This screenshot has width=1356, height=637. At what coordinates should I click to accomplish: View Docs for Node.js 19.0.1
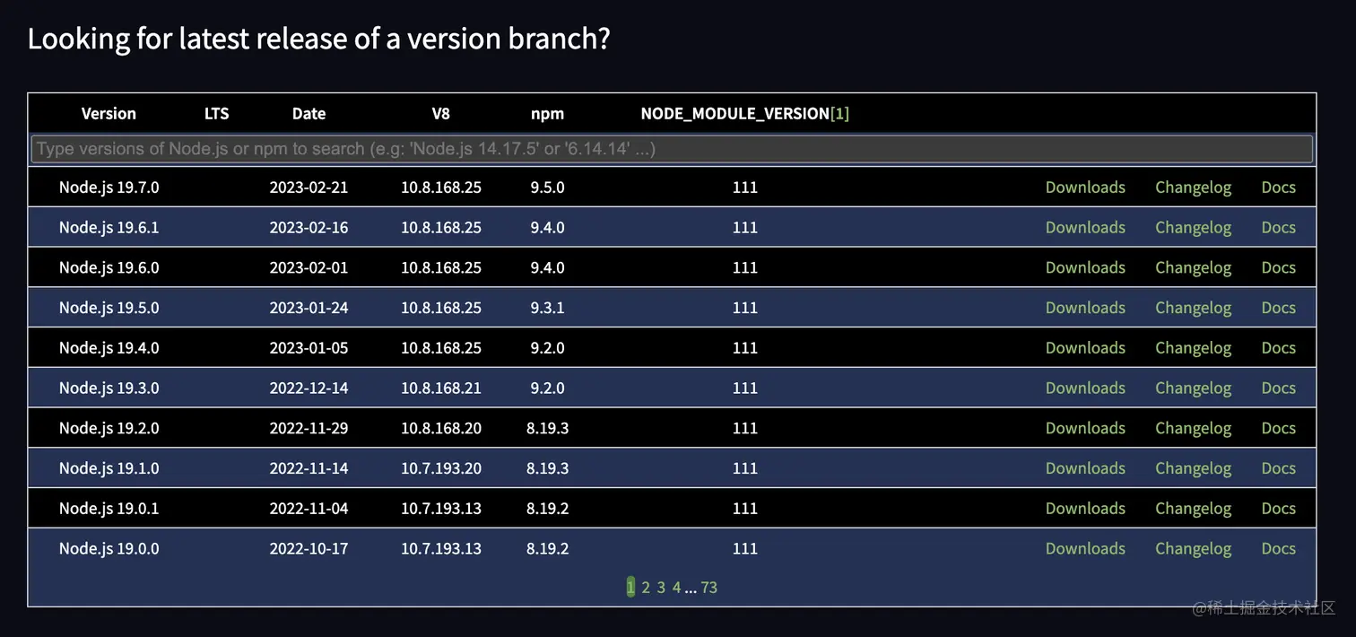[1278, 508]
